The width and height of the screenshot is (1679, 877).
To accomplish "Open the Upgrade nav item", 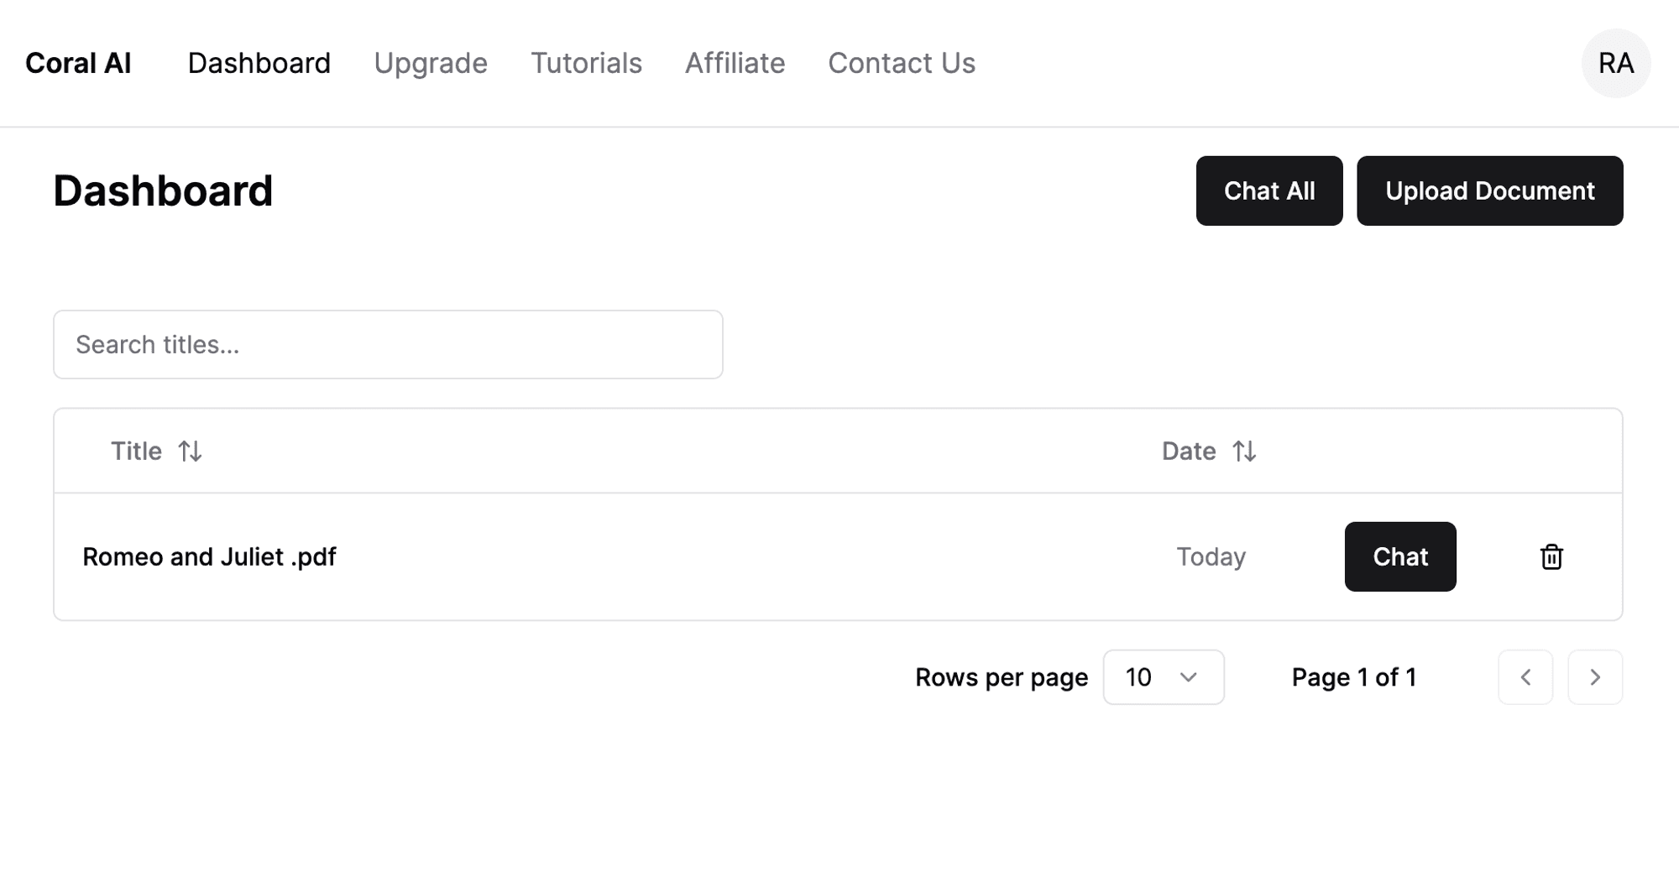I will tap(430, 63).
